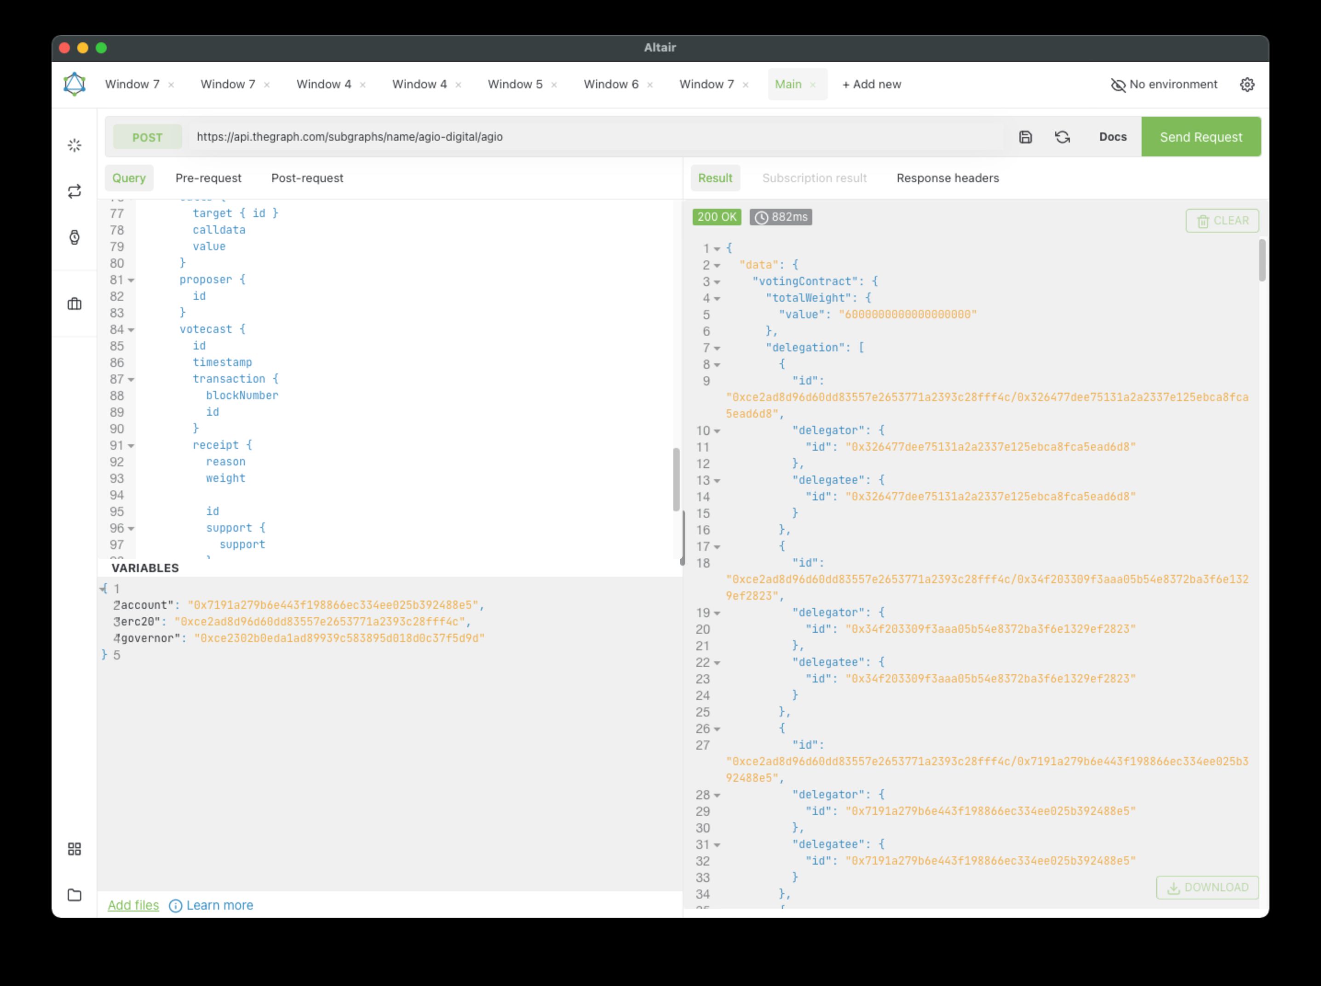Image resolution: width=1321 pixels, height=986 pixels.
Task: Click the watch icon in the sidebar
Action: click(75, 237)
